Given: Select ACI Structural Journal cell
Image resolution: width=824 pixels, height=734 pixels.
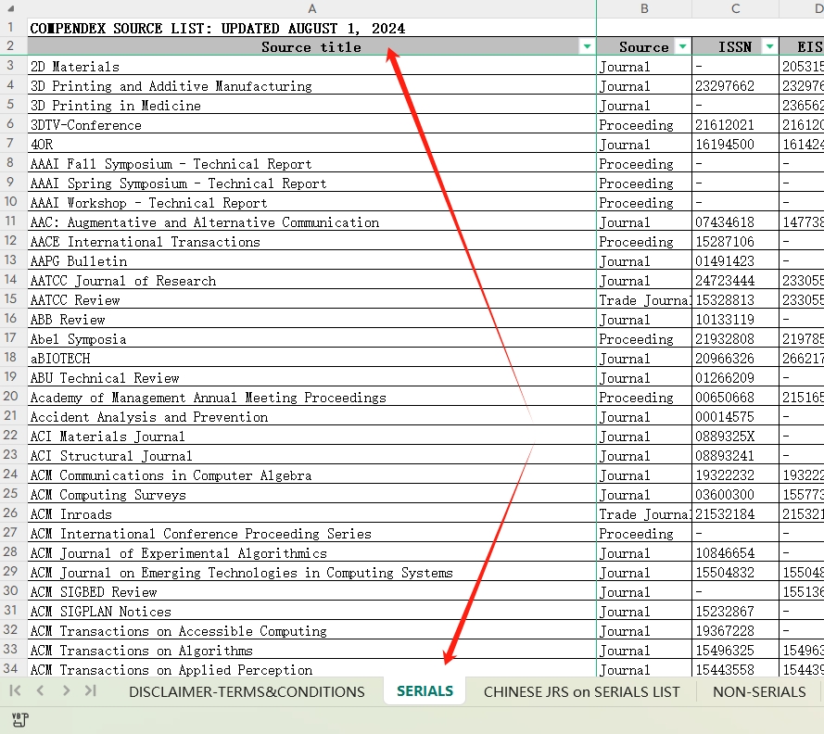Looking at the screenshot, I should 311,455.
